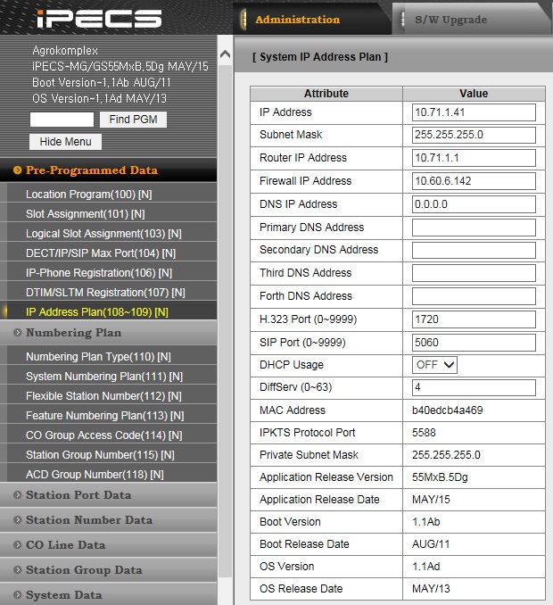Open the DHCP Usage dropdown
The image size is (553, 605).
tap(435, 365)
